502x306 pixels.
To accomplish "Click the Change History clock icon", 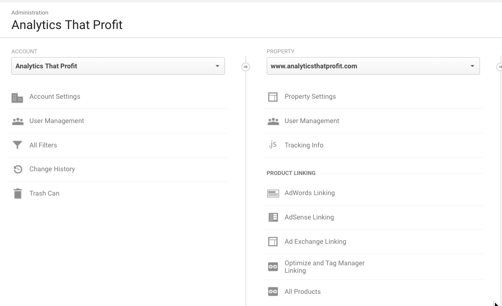I will coord(17,169).
